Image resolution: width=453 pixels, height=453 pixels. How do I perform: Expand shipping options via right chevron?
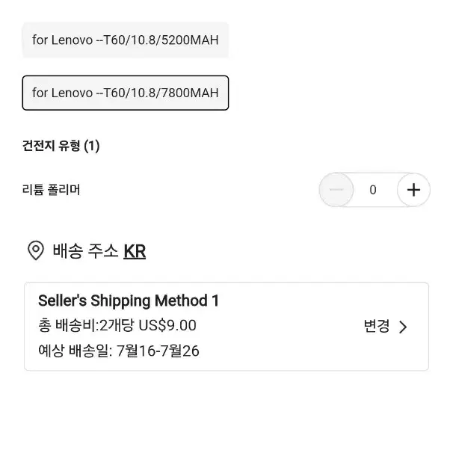click(x=403, y=327)
